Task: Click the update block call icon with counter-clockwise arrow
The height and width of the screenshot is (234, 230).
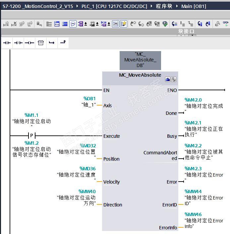Action: [x=157, y=24]
